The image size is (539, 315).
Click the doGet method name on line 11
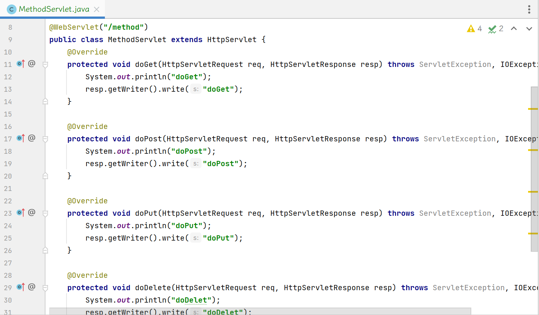pos(146,64)
